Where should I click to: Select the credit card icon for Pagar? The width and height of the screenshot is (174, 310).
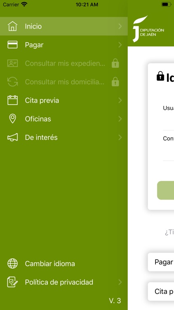[x=12, y=45]
